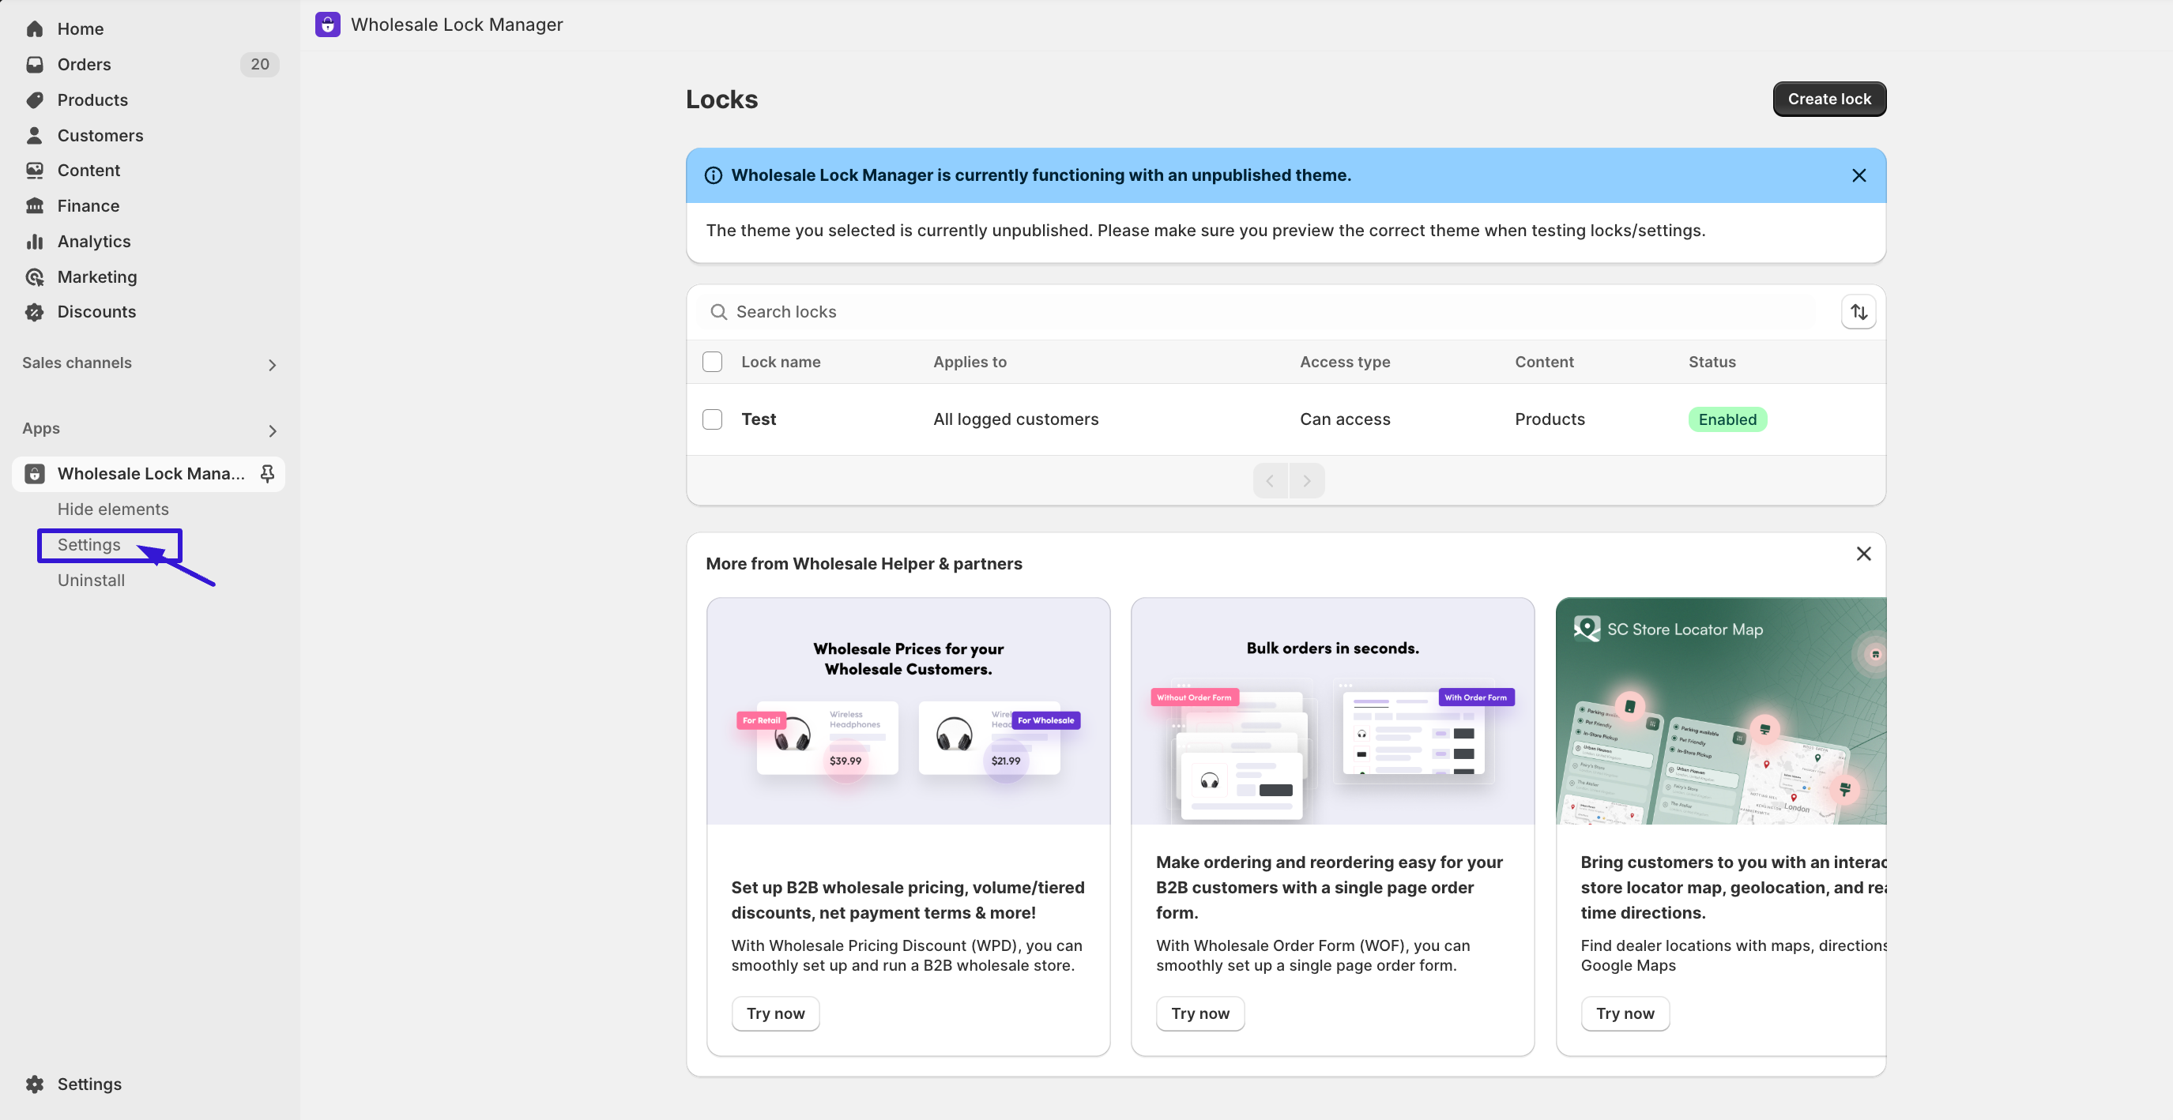Click the Can access cell
The height and width of the screenshot is (1120, 2173).
click(1345, 419)
